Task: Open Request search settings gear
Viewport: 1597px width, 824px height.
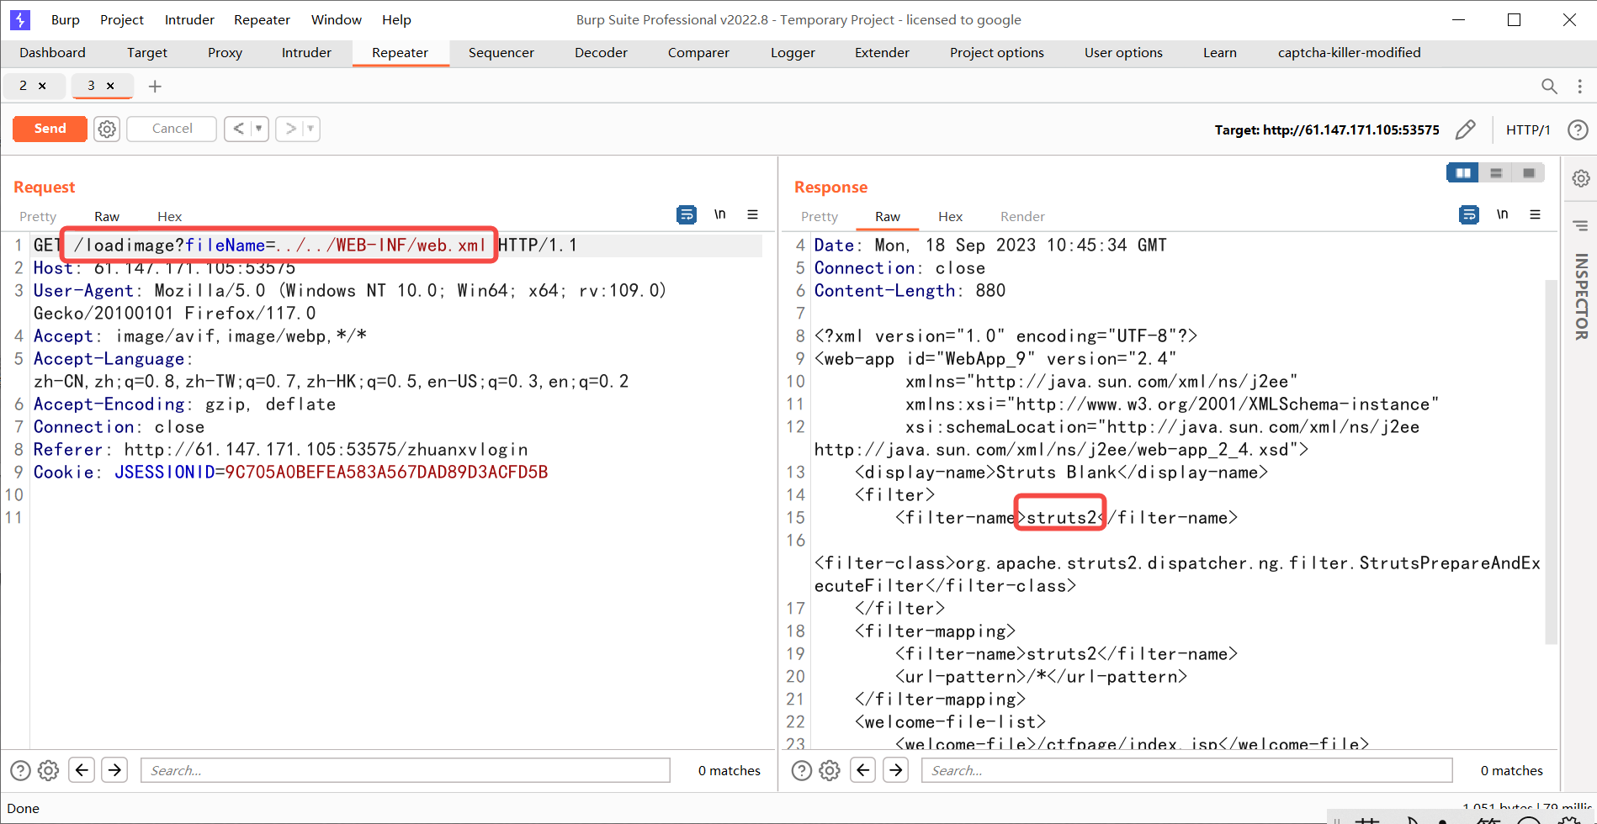Action: click(49, 770)
